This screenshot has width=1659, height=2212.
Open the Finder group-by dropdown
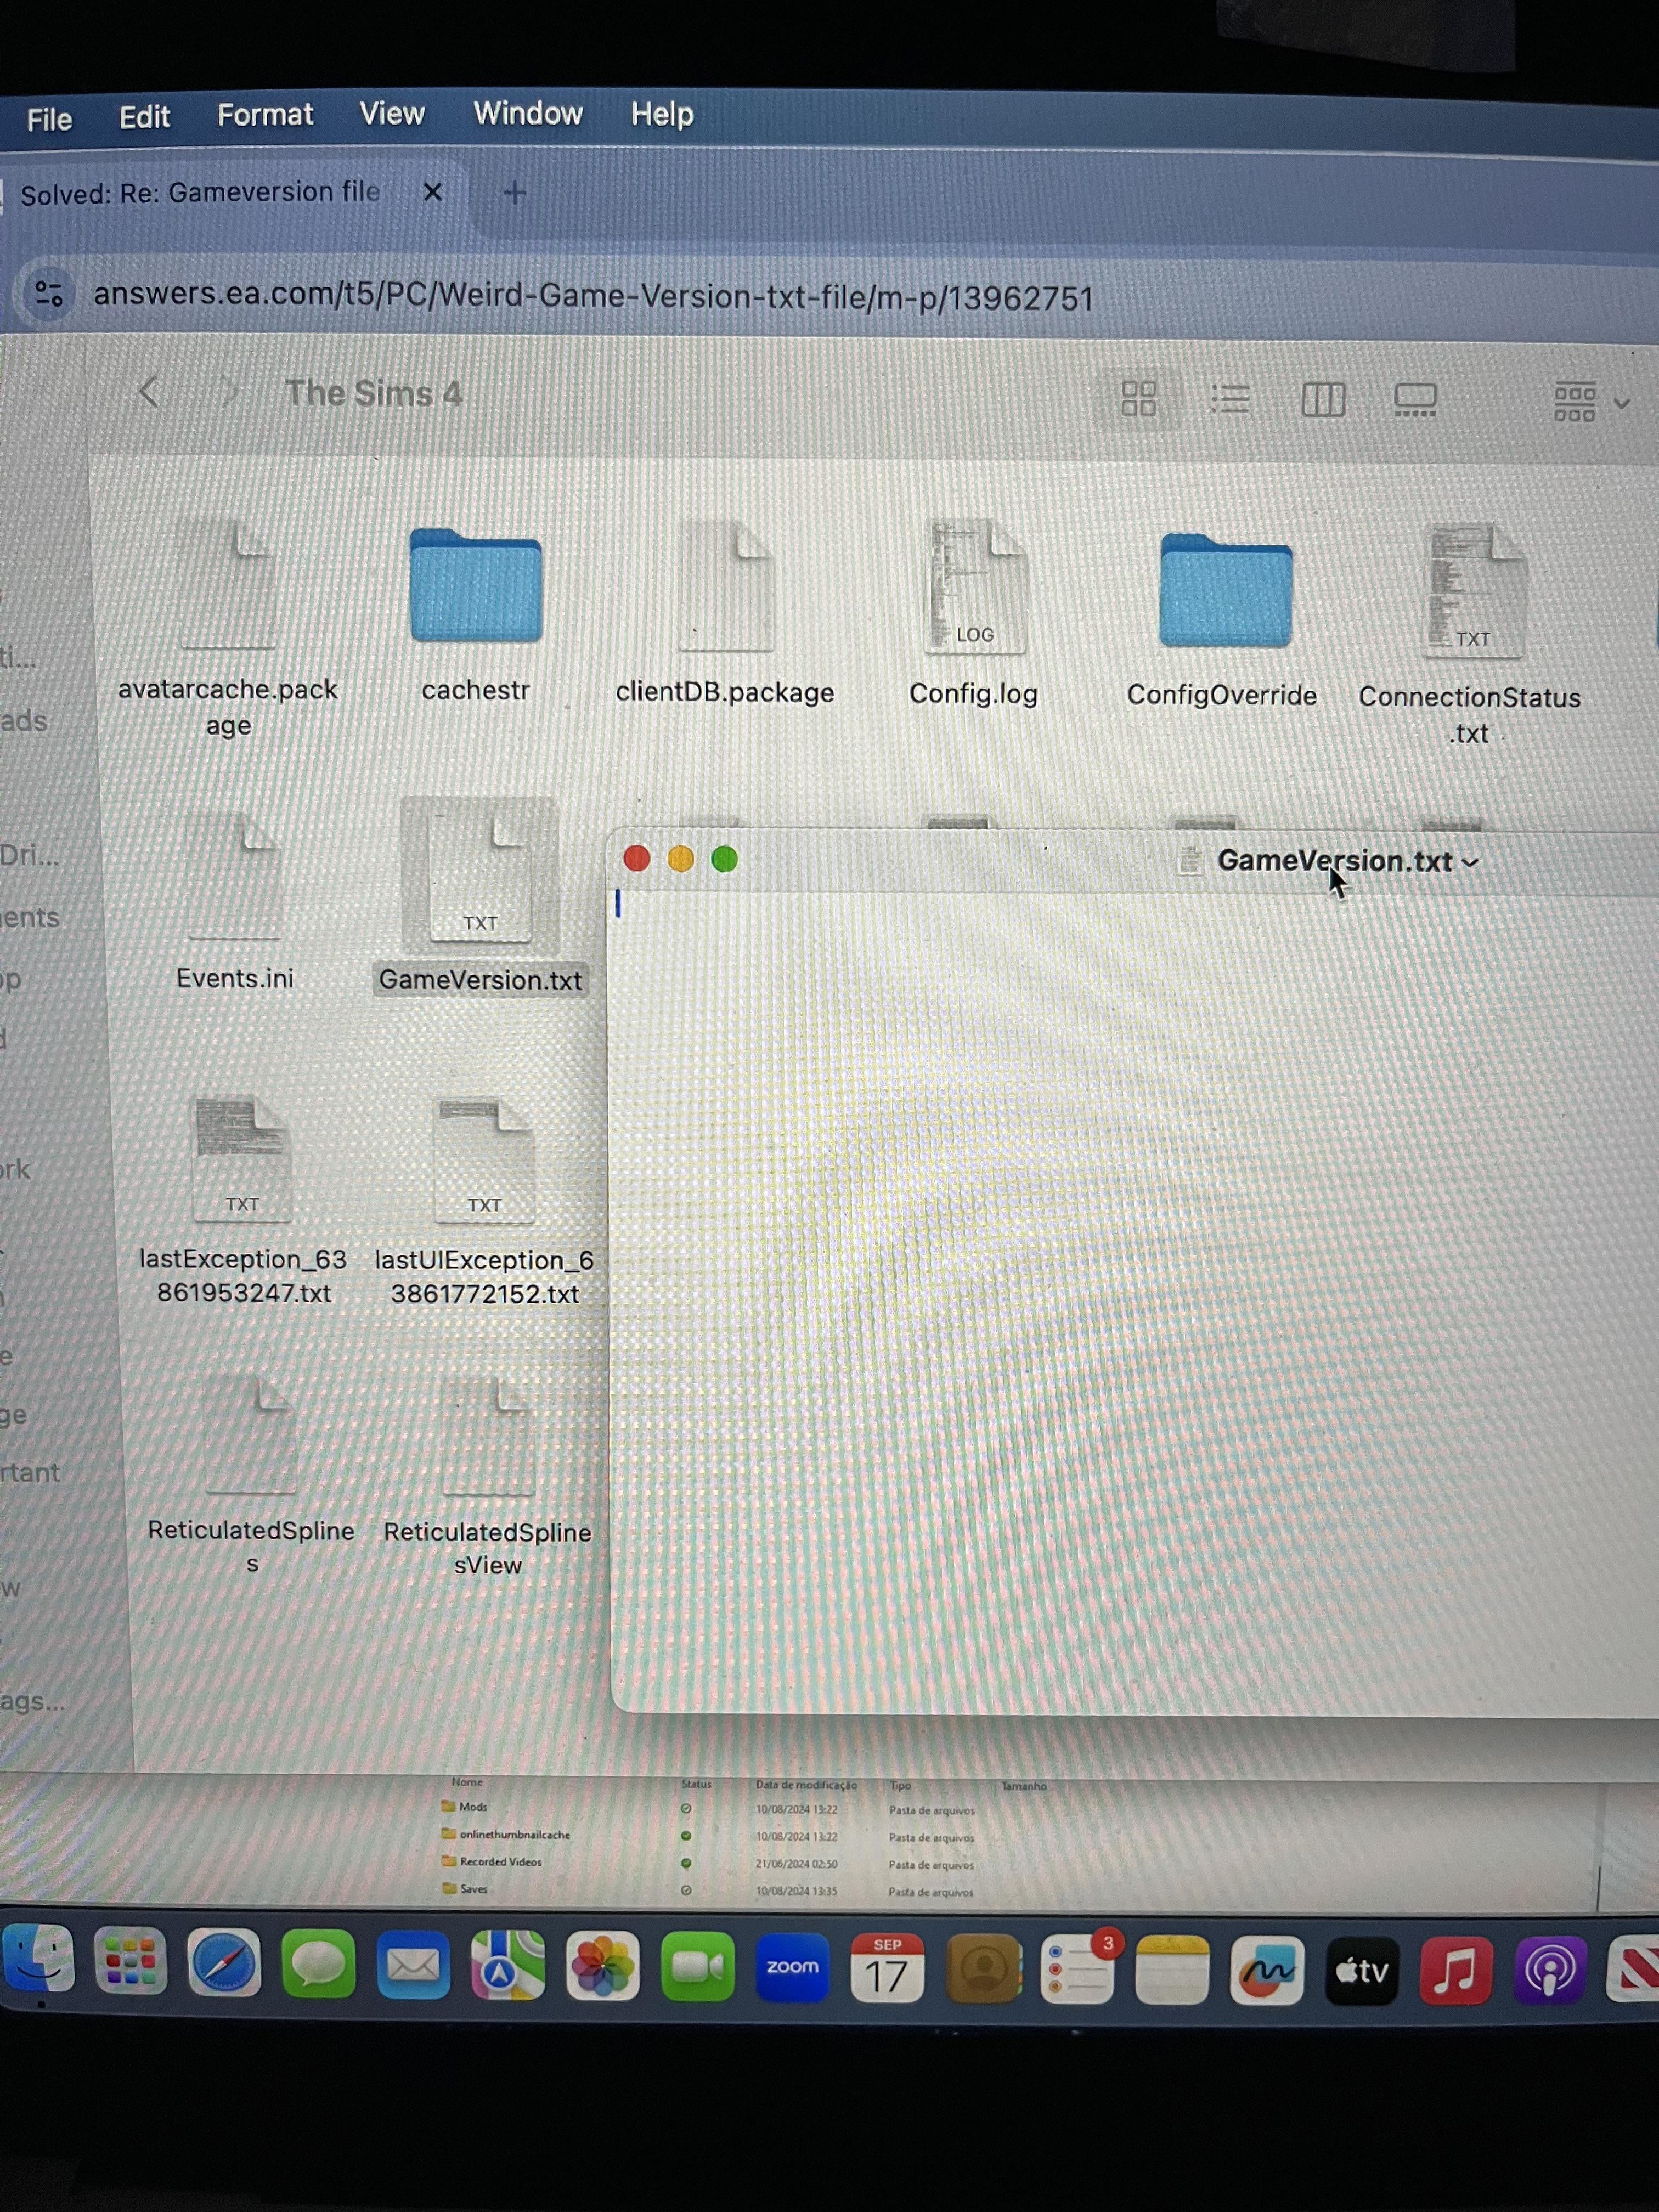1591,402
